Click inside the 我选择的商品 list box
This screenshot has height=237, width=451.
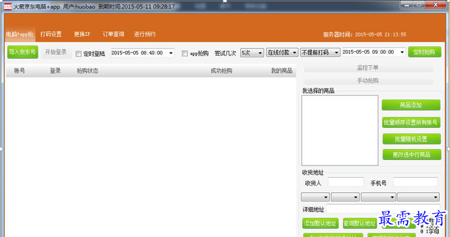point(340,130)
